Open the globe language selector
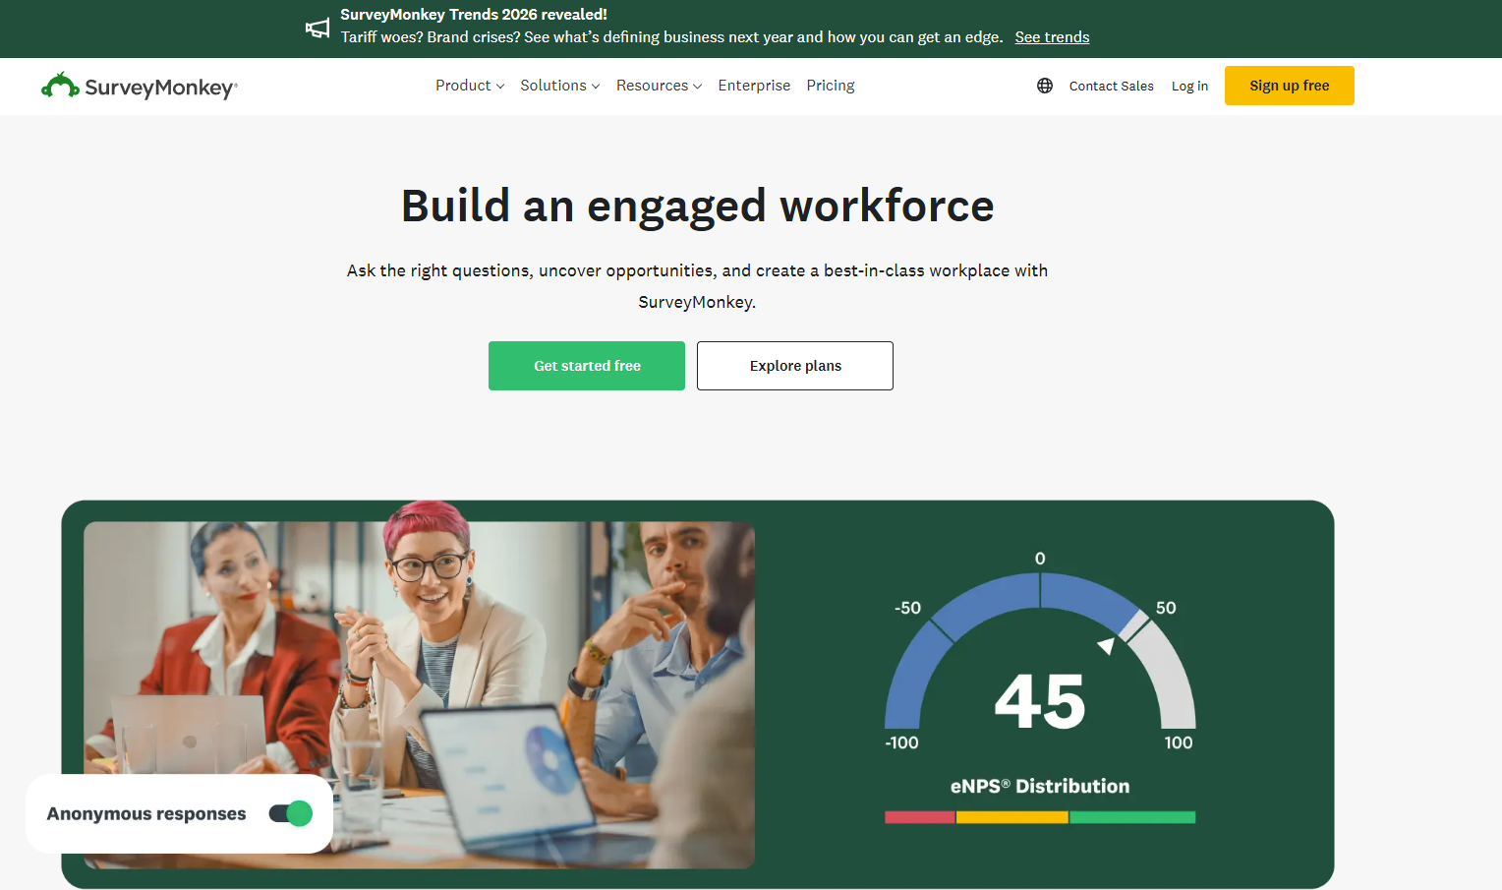Viewport: 1502px width, 890px height. pyautogui.click(x=1044, y=86)
